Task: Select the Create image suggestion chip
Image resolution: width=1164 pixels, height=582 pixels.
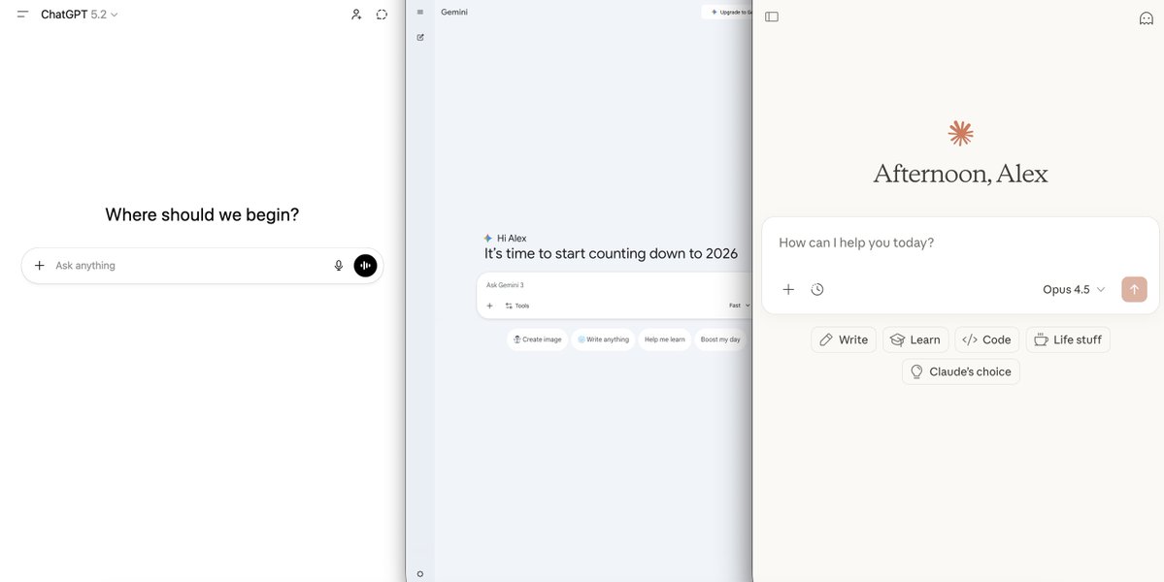Action: click(x=538, y=339)
